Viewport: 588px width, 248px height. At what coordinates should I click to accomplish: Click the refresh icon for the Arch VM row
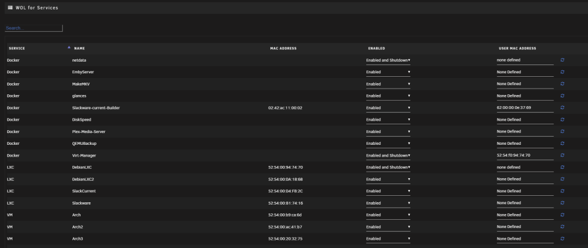[x=562, y=215]
